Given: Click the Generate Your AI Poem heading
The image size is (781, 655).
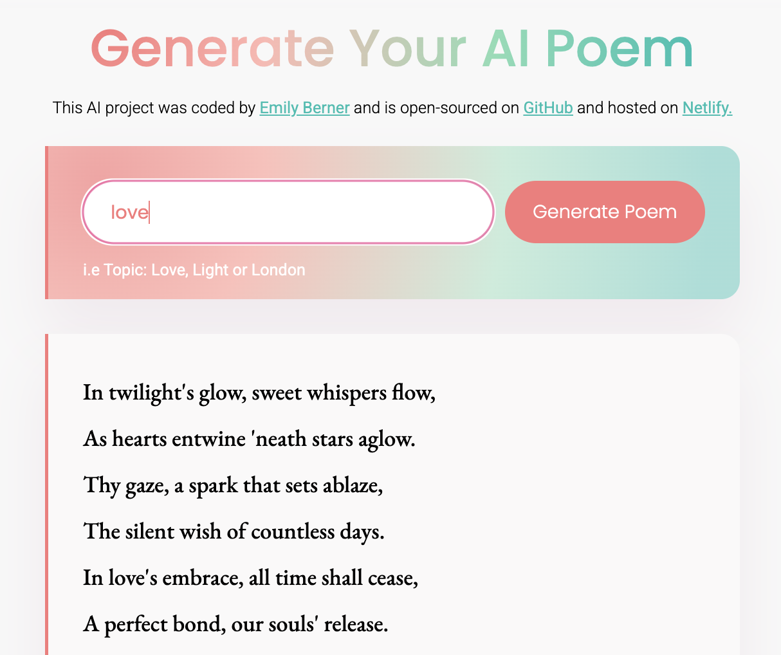Looking at the screenshot, I should (390, 48).
